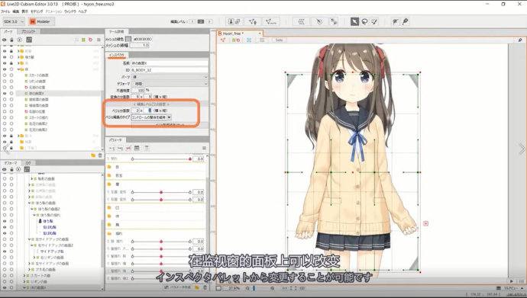Click the grid view icon in Parts panel header

(x=29, y=40)
